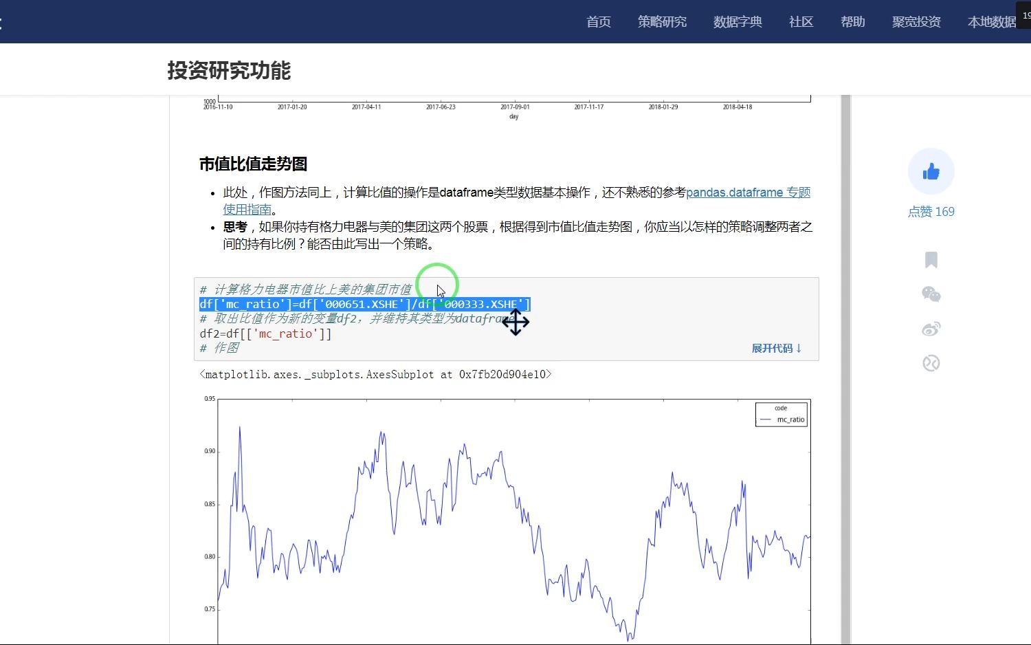Share via the Weibo icon
1031x645 pixels.
931,329
